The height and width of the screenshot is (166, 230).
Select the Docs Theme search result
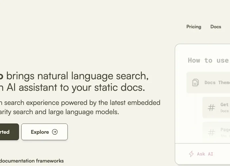(x=217, y=82)
